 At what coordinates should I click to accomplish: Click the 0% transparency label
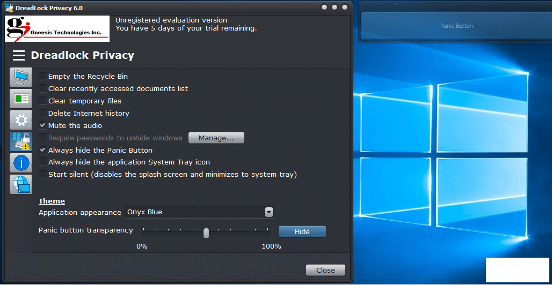click(x=142, y=246)
